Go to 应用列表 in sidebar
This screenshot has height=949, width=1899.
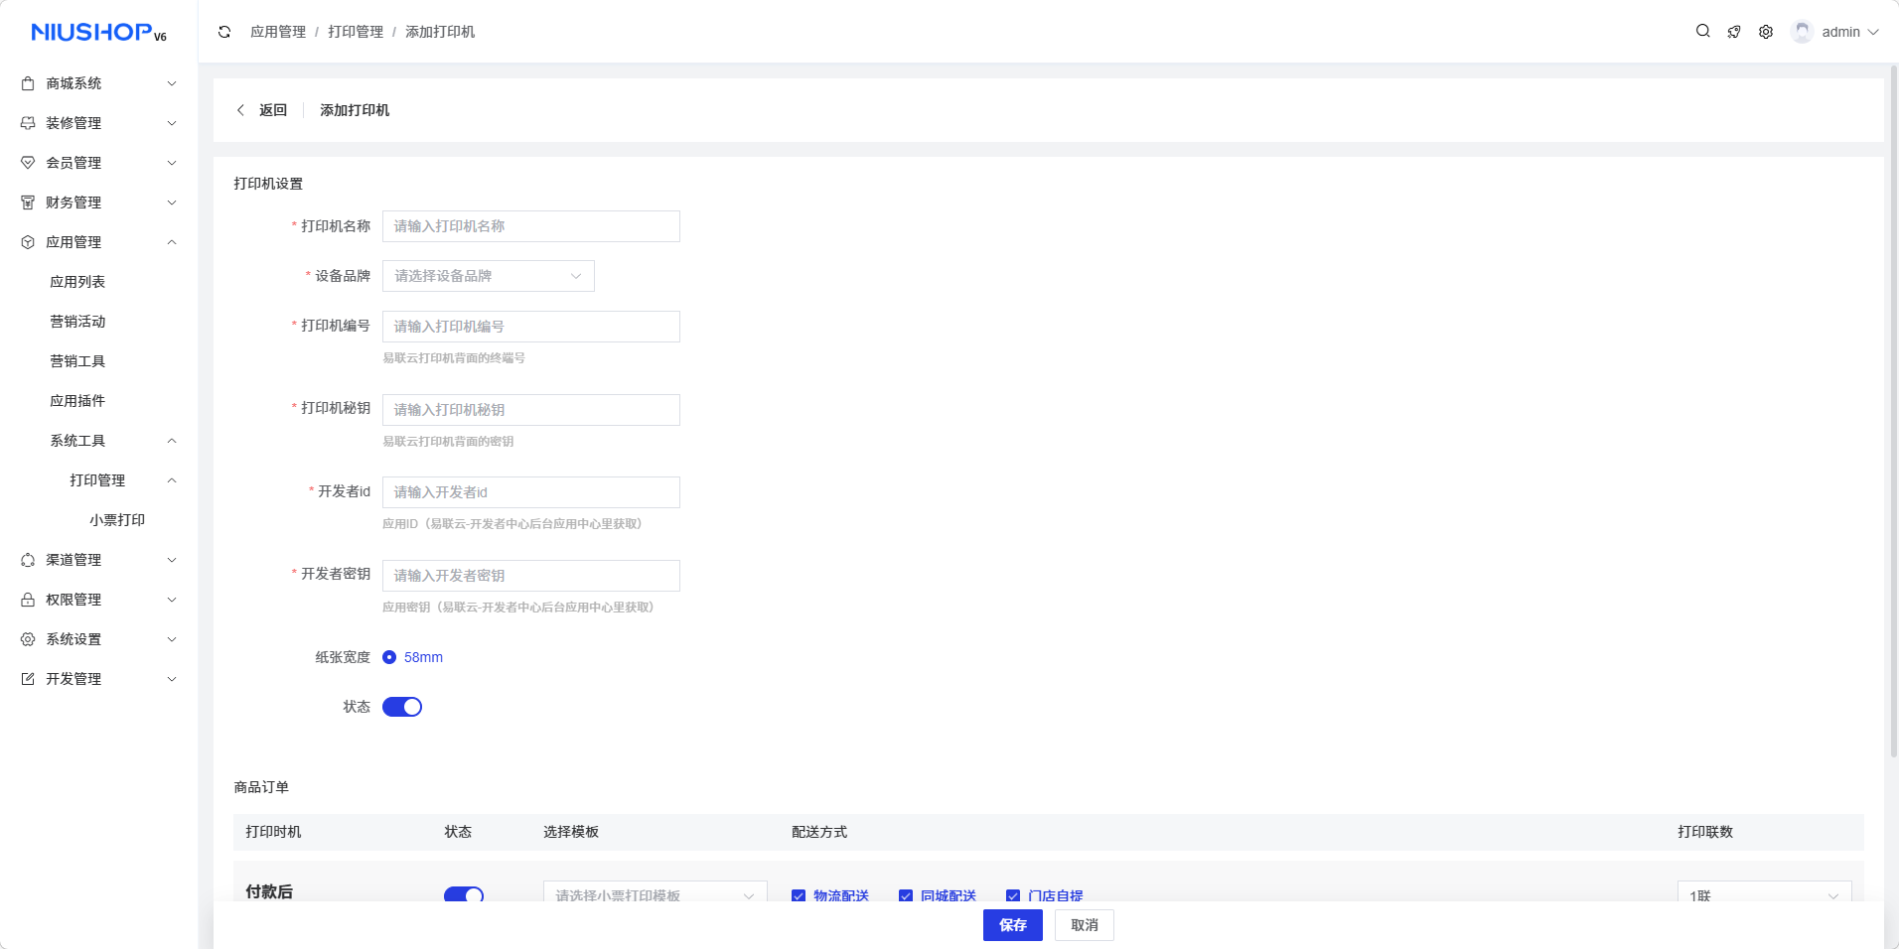(77, 282)
